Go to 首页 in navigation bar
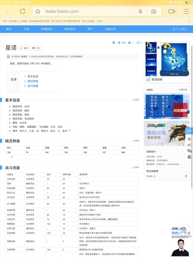The width and height of the screenshot is (193, 257). click(9, 29)
